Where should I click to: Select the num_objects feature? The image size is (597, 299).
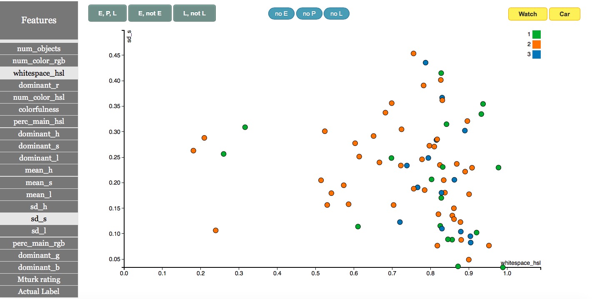[39, 49]
